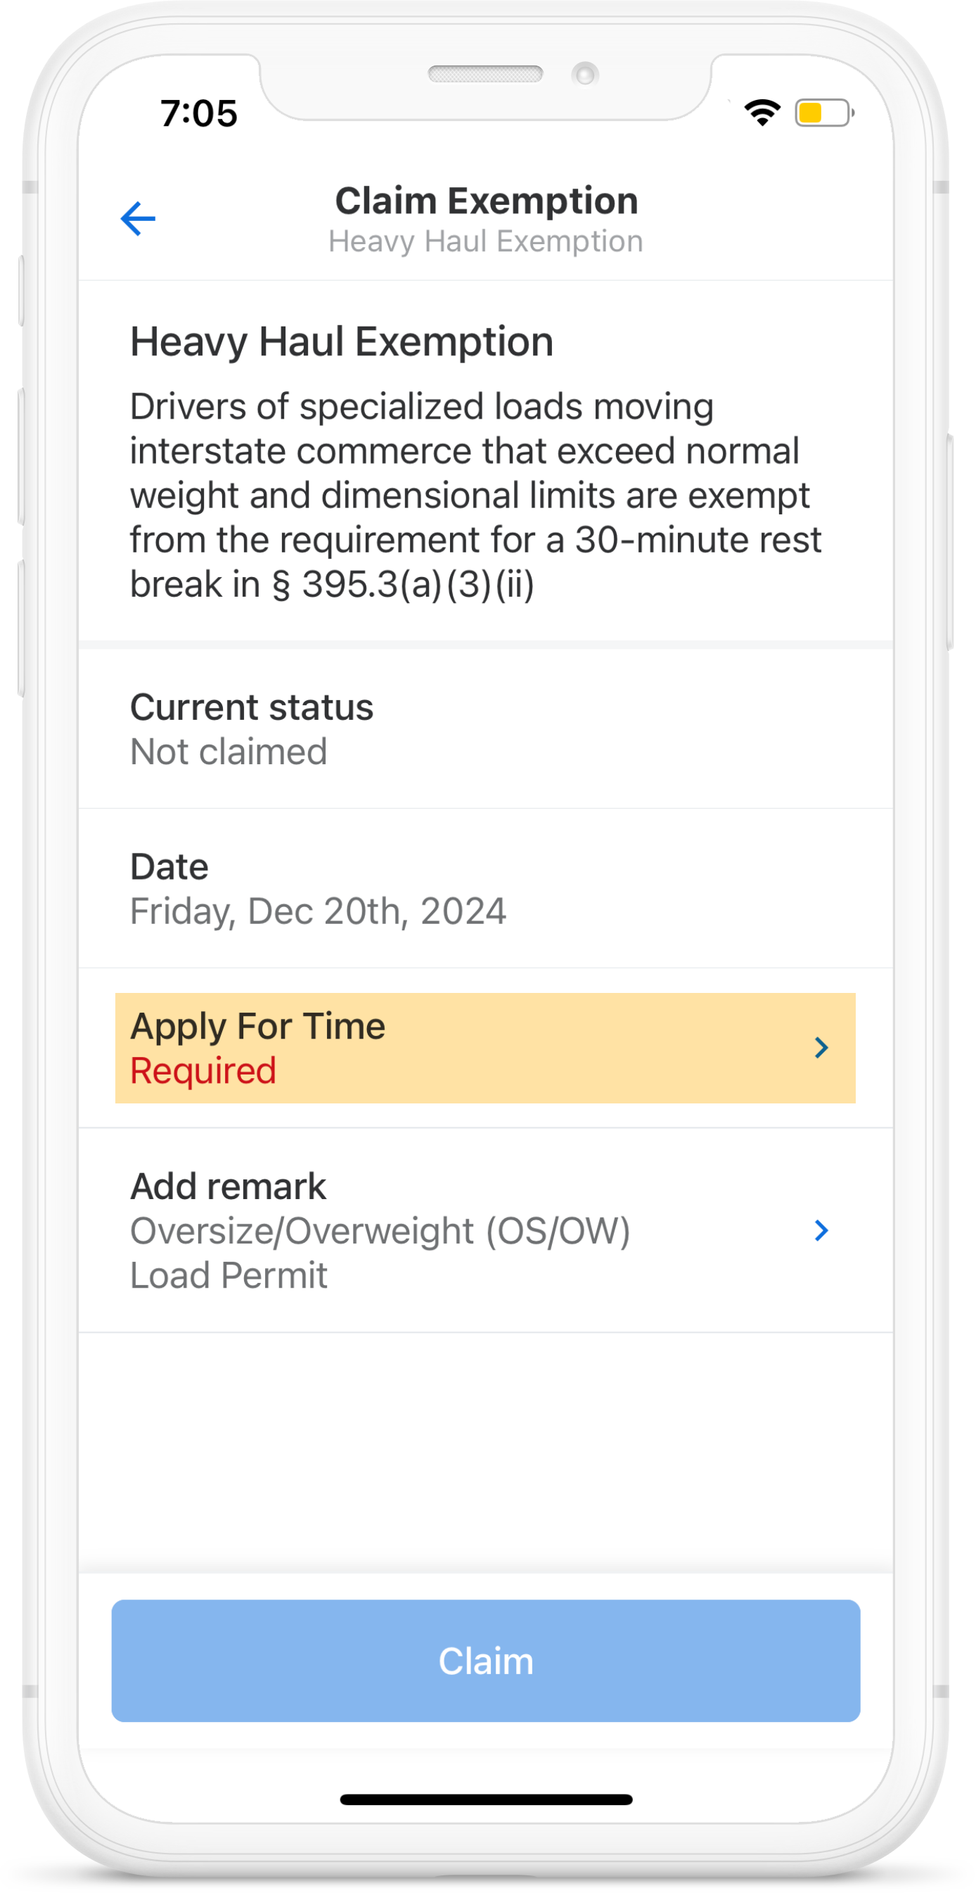Expand the Add remark chevron arrow

pyautogui.click(x=821, y=1230)
